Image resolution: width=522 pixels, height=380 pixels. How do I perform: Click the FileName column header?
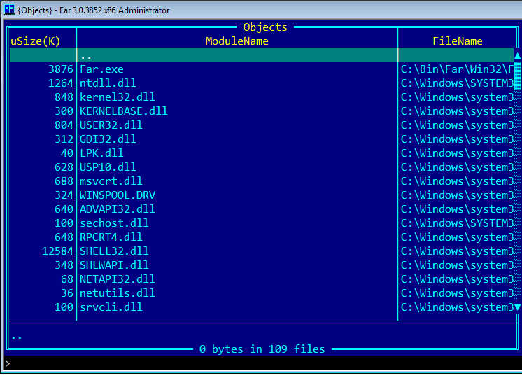(458, 41)
